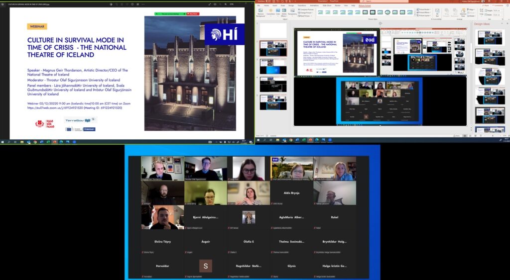Select the AglaMaria Alber... participant tile
The height and width of the screenshot is (280, 510).
click(291, 217)
